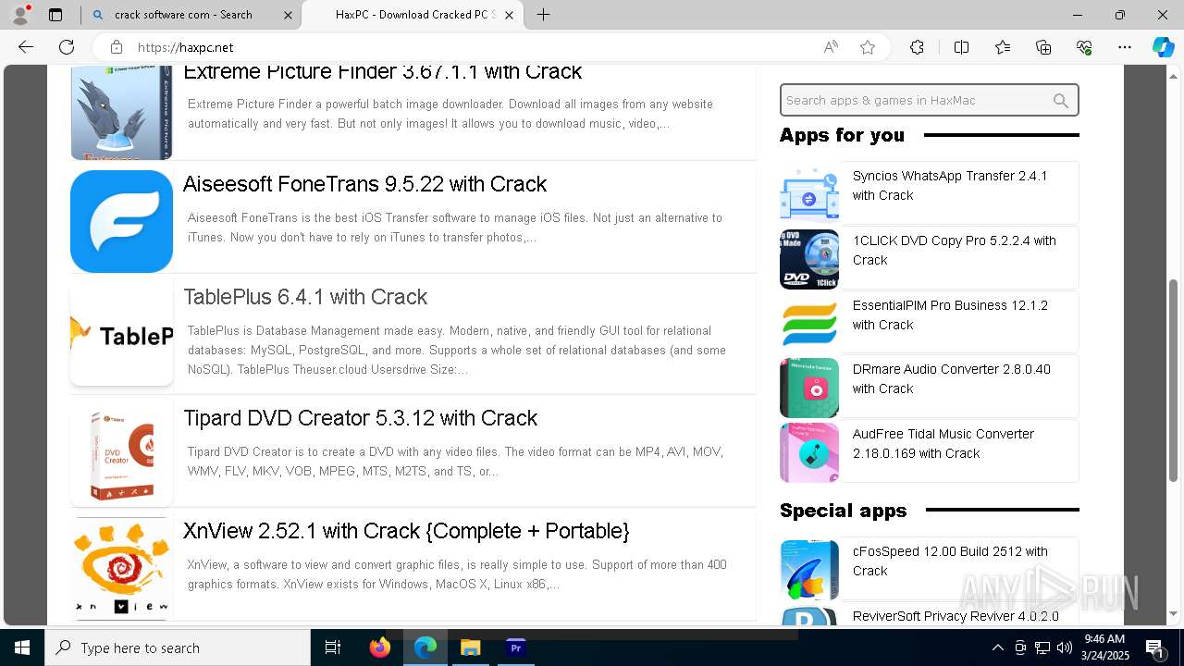The width and height of the screenshot is (1184, 666).
Task: Open Extreme Picture Finder article title
Action: click(382, 72)
